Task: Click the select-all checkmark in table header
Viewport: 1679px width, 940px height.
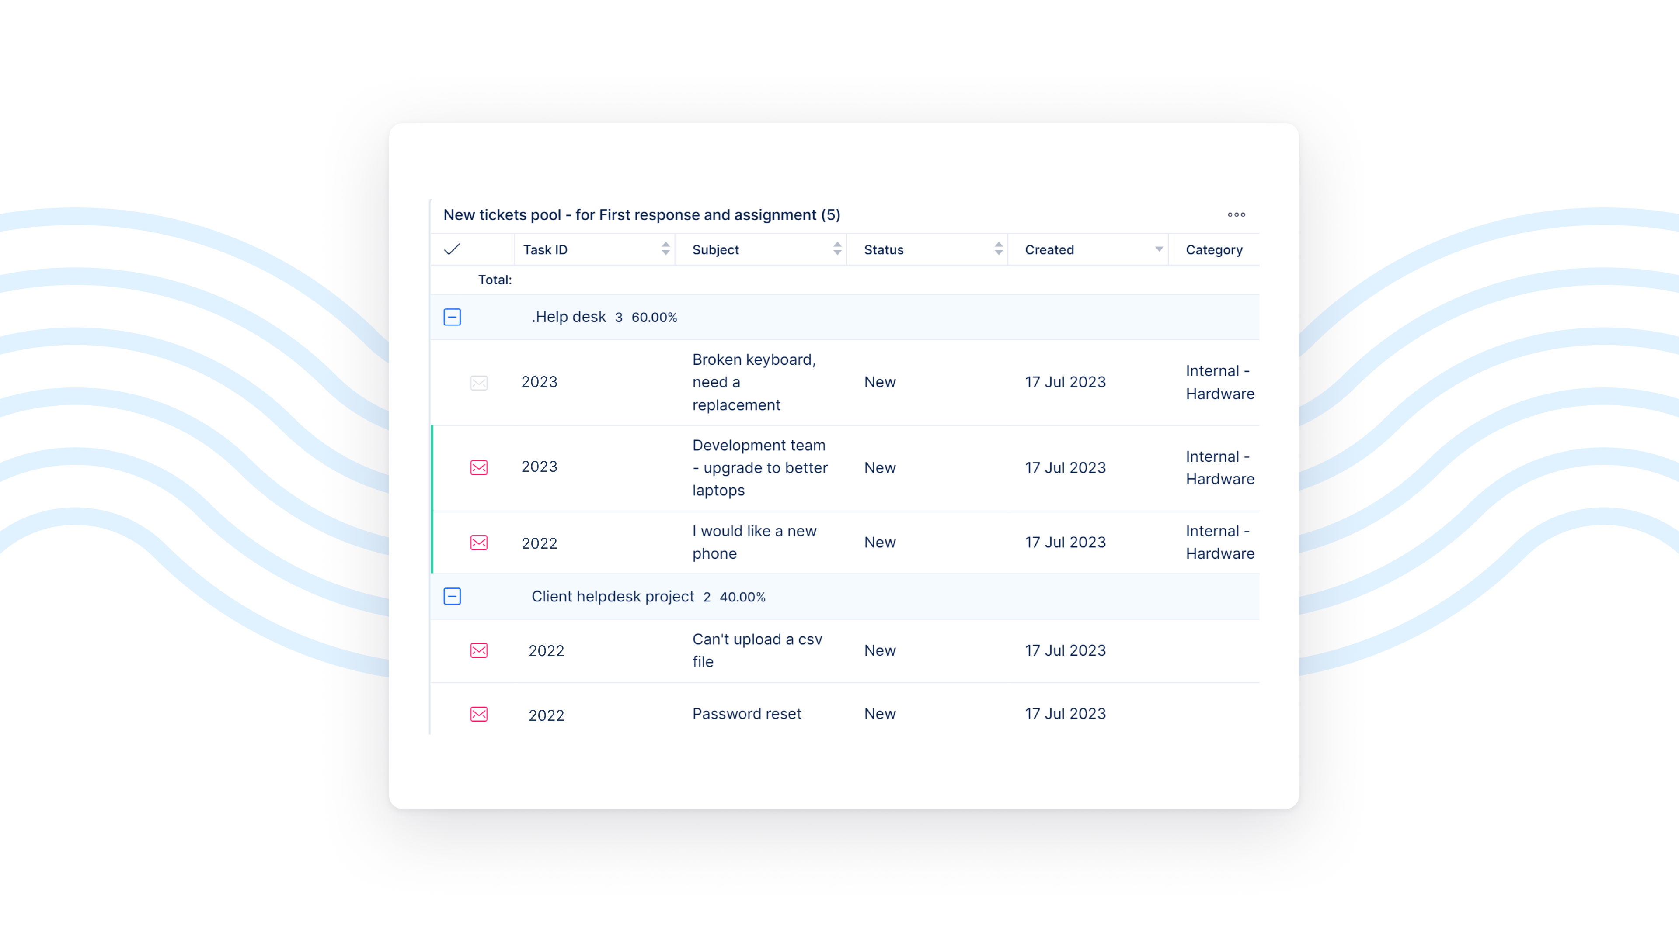Action: coord(452,249)
